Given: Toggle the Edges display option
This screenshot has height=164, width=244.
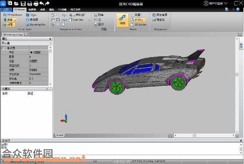Looking at the screenshot, I should [31, 15].
